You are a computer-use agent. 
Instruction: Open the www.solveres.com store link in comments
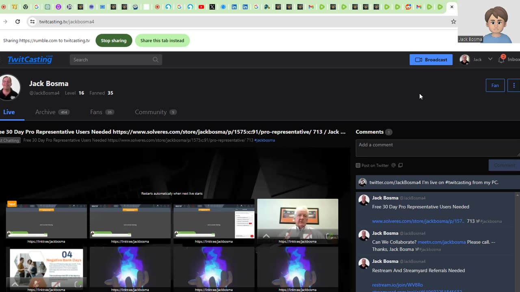point(418,221)
